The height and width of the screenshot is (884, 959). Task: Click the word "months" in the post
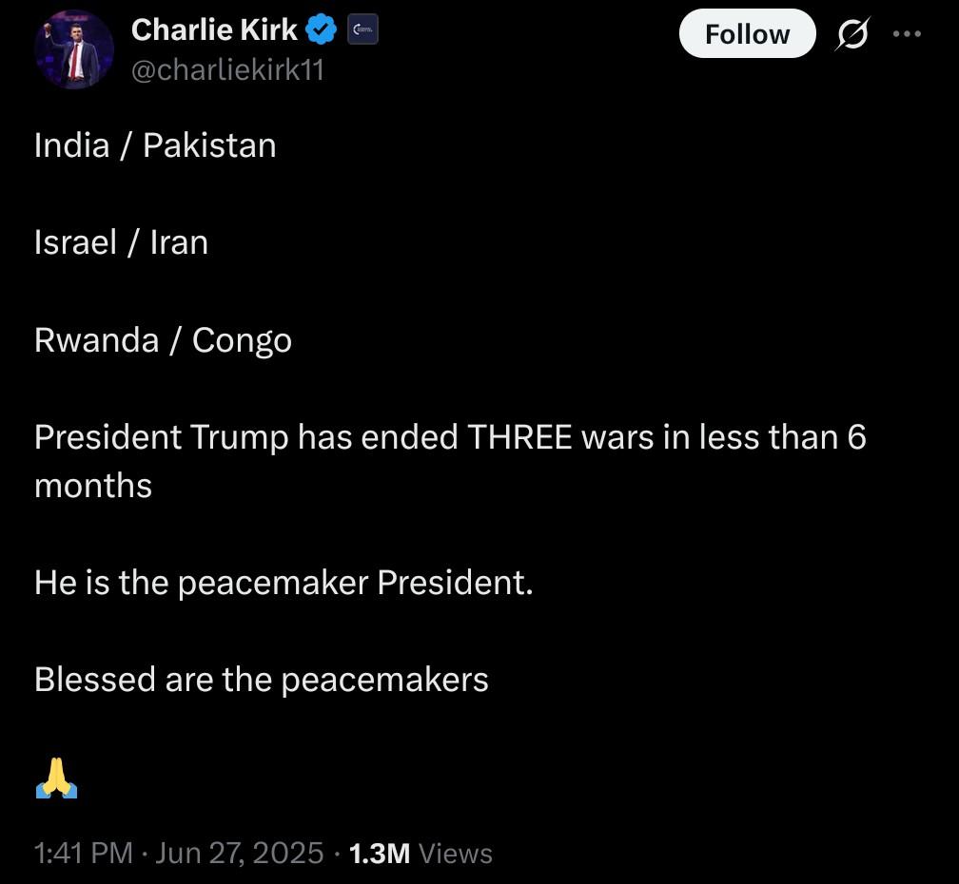(93, 486)
